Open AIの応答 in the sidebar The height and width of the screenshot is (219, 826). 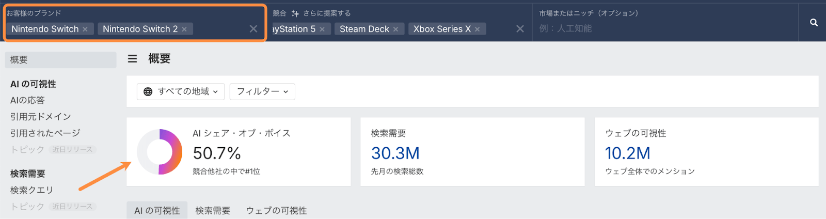(27, 100)
